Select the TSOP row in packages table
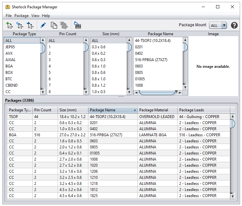Image resolution: width=242 pixels, height=206 pixels. click(x=118, y=117)
